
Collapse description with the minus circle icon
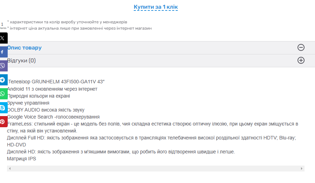pyautogui.click(x=301, y=48)
